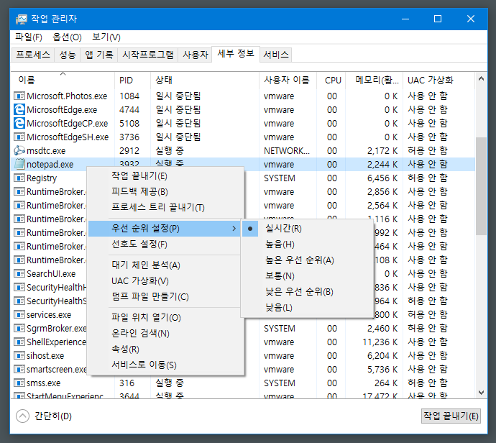The image size is (496, 443).
Task: Select 높은 우선 순위(A) priority
Action: coord(307,260)
